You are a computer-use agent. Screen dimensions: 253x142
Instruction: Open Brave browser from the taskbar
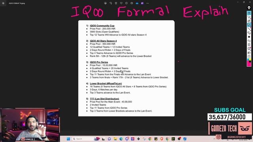pos(162,139)
